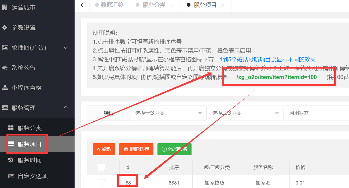Switch to the 服务分类 tab
Image resolution: width=349 pixels, height=188 pixels.
coord(154,5)
